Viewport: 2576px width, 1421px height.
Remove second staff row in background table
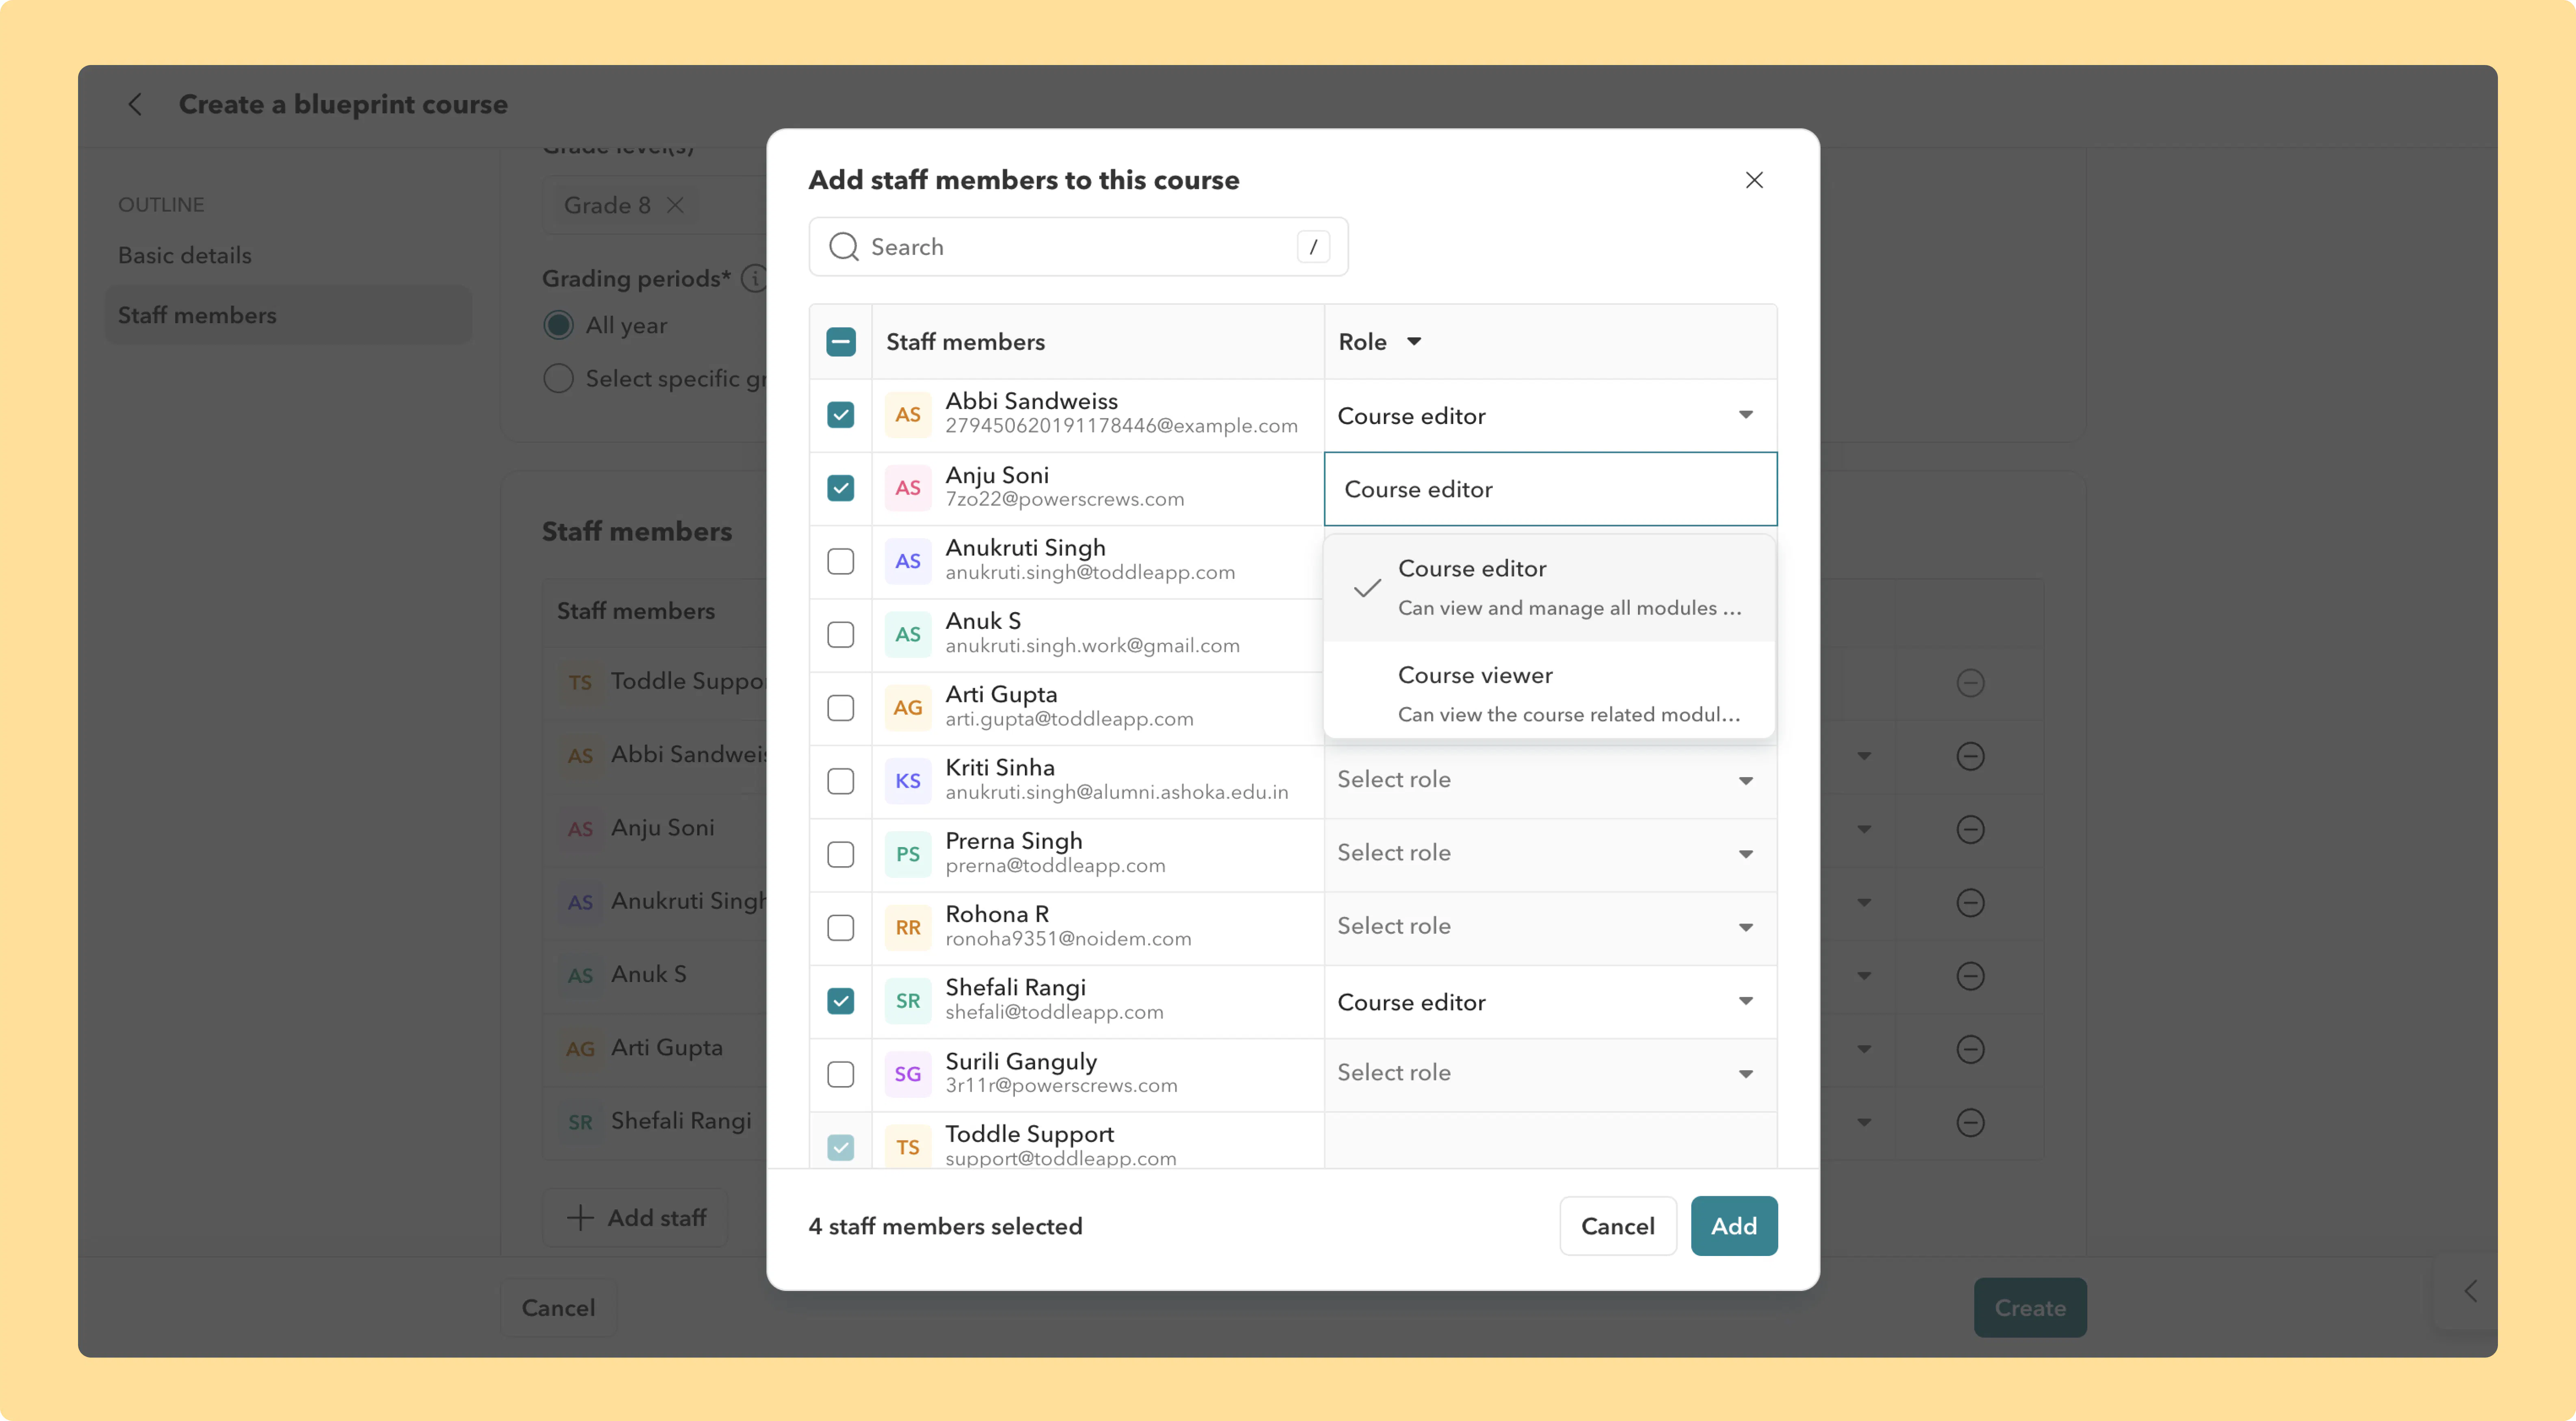(x=1970, y=756)
